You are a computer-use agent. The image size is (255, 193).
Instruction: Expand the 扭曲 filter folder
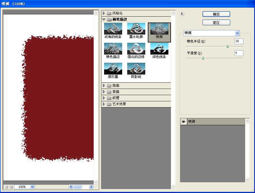click(104, 86)
